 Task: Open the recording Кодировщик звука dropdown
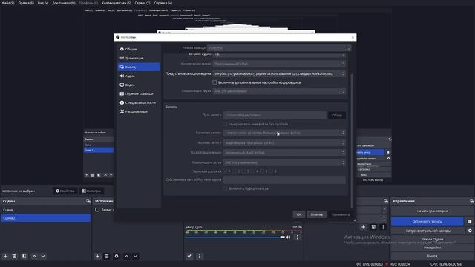[284, 162]
